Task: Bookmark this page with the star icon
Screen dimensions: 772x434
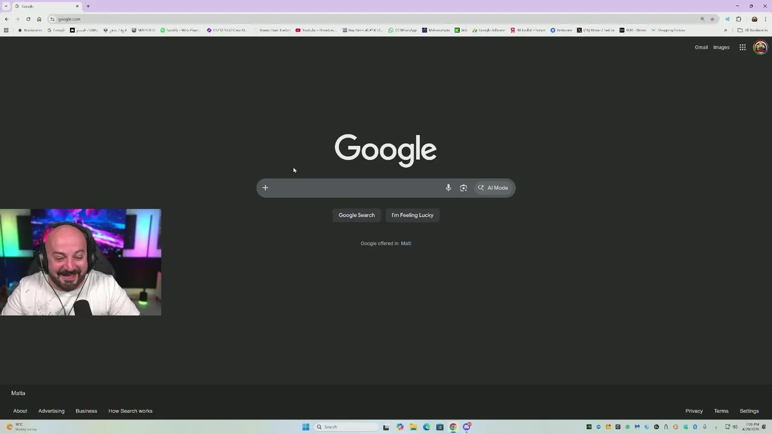Action: click(712, 19)
